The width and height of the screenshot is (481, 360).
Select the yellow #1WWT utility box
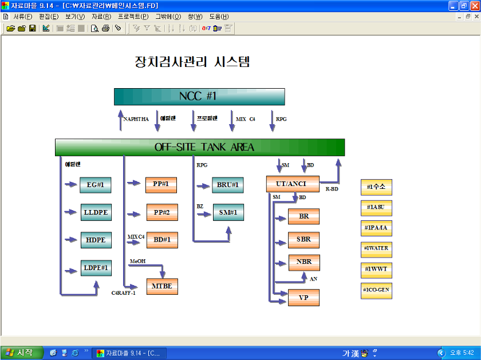[376, 269]
